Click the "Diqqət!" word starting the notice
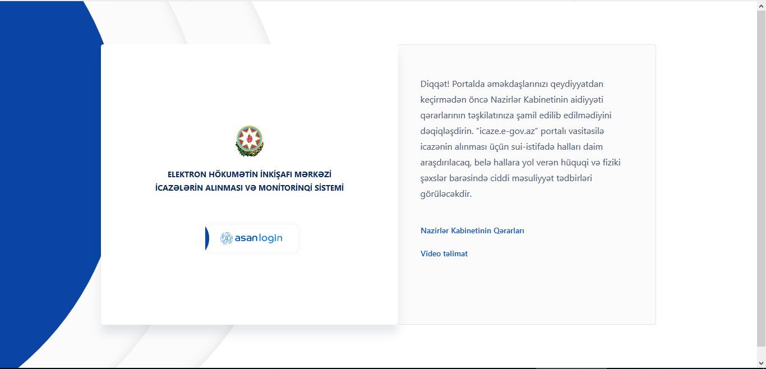This screenshot has height=369, width=766. coord(435,84)
